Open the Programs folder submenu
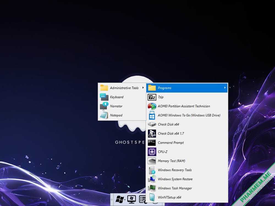The image size is (275, 206). point(187,88)
